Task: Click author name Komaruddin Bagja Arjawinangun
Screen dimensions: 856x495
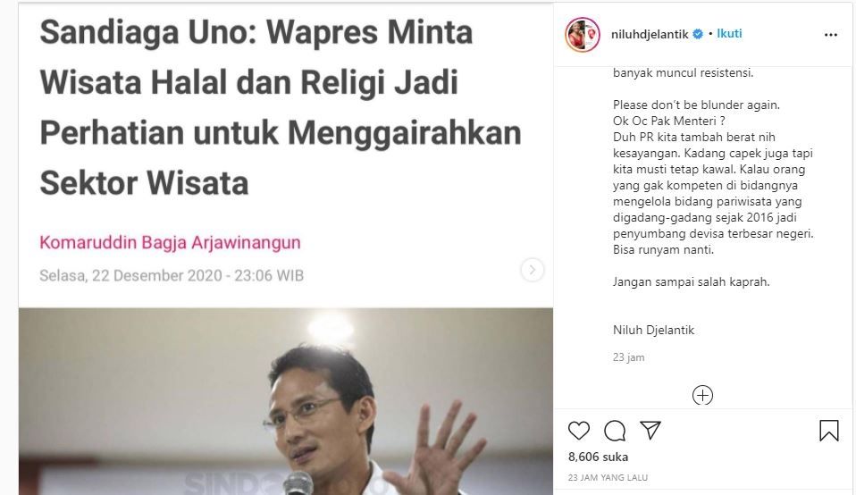Action: [x=170, y=242]
